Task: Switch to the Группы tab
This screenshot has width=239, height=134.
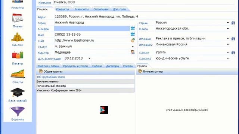Action: coord(142,66)
